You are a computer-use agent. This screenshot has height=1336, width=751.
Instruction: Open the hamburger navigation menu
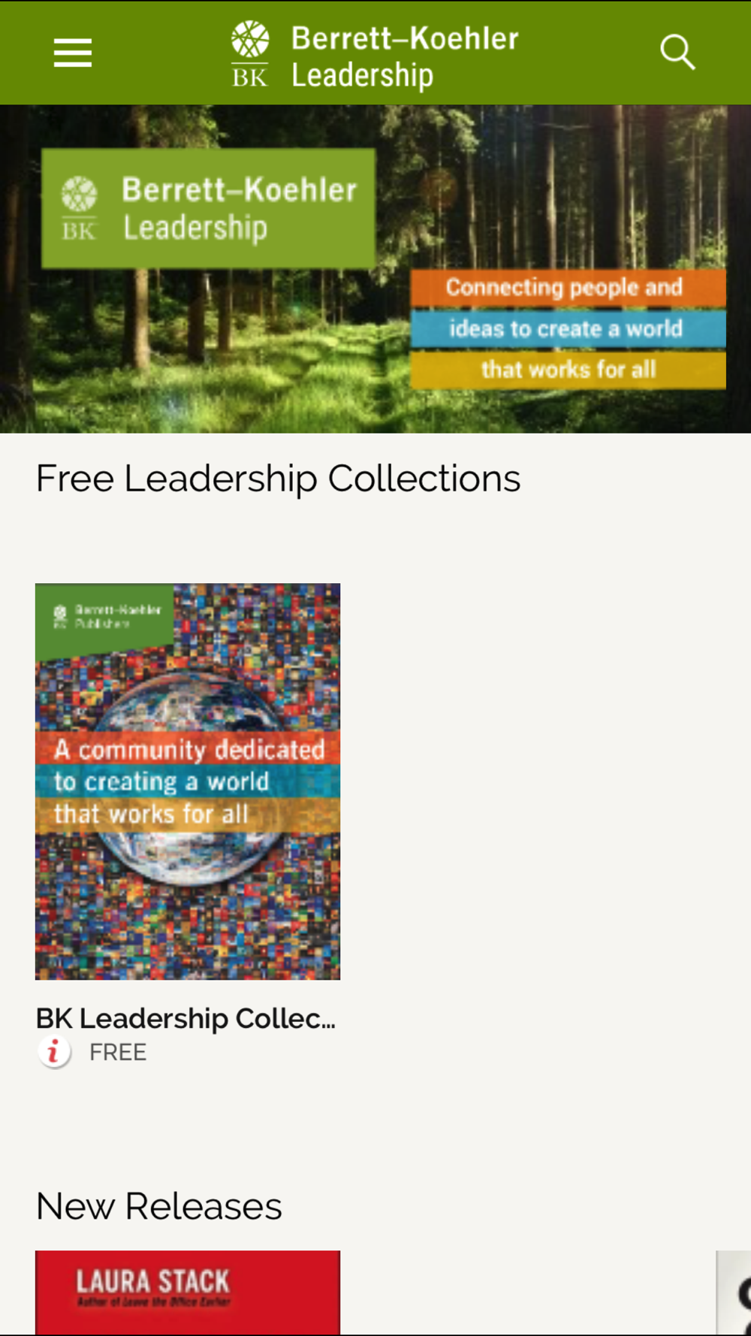click(73, 53)
